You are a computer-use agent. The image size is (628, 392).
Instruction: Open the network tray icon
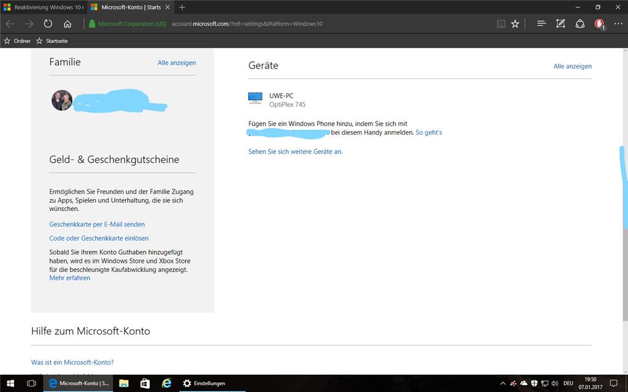(545, 383)
